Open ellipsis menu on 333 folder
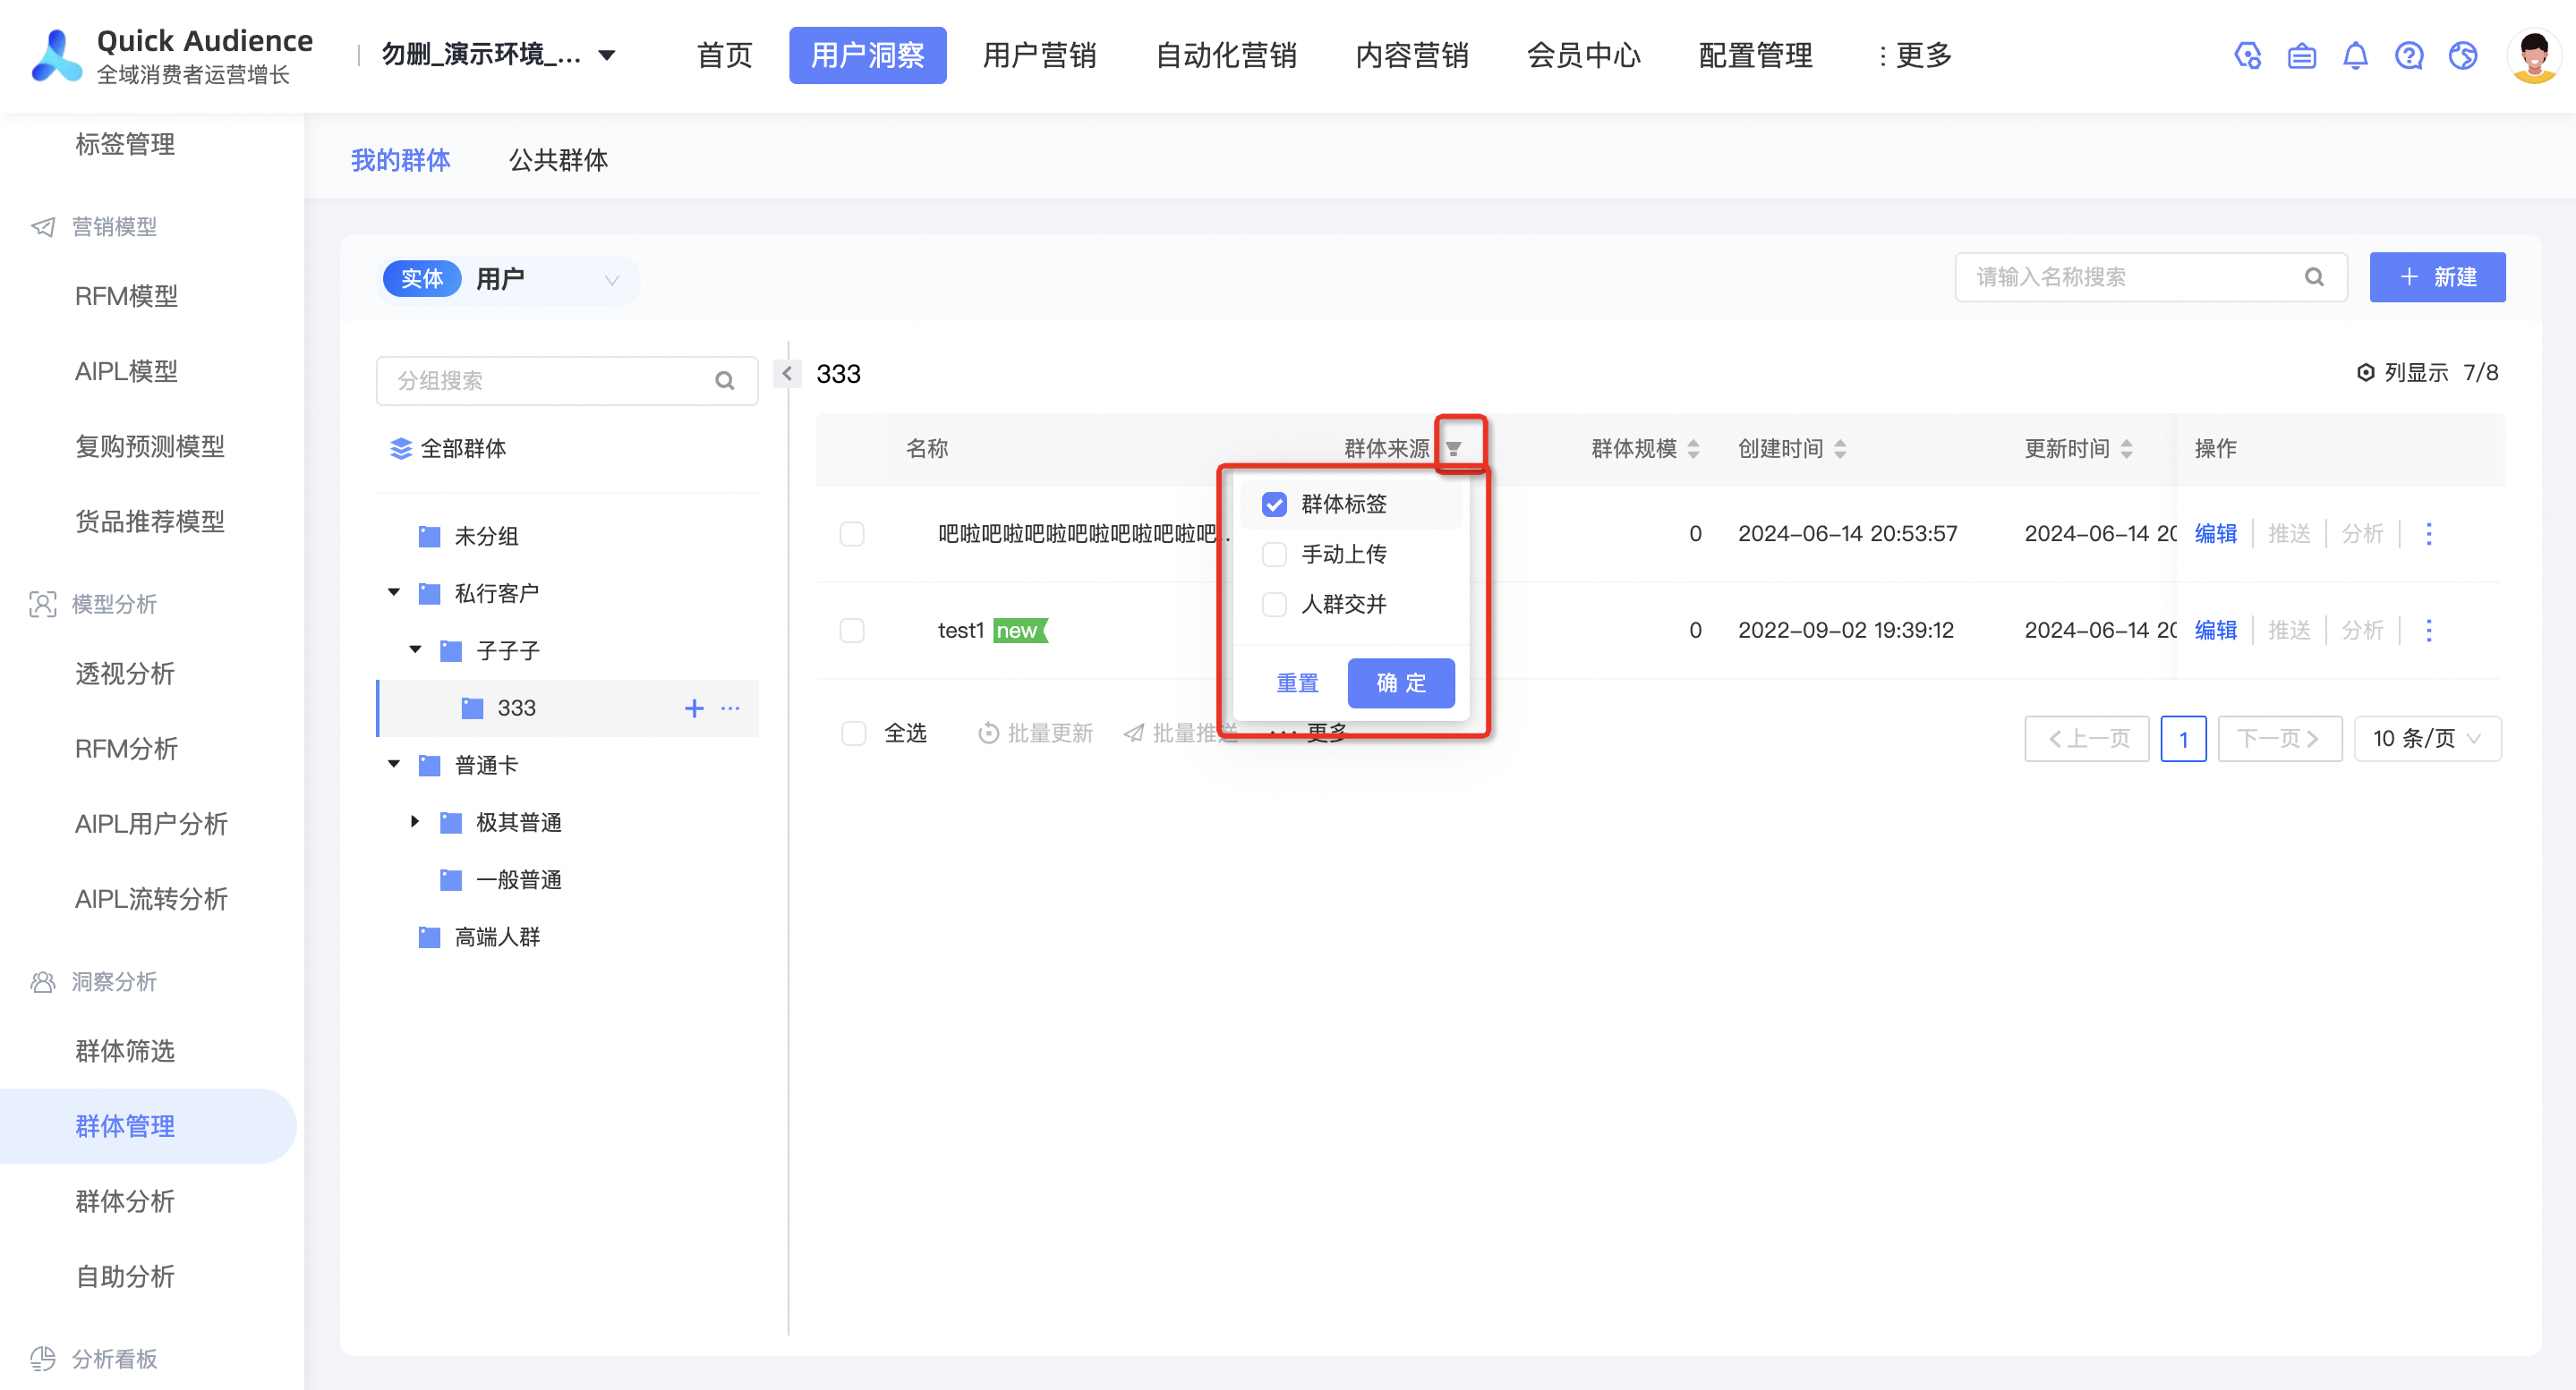 (731, 708)
